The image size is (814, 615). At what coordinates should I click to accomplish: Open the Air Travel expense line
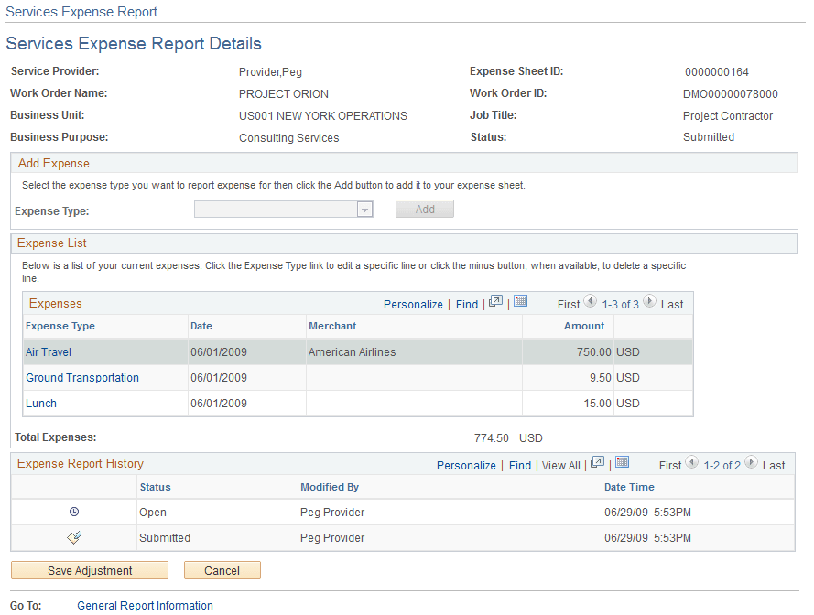tap(48, 351)
